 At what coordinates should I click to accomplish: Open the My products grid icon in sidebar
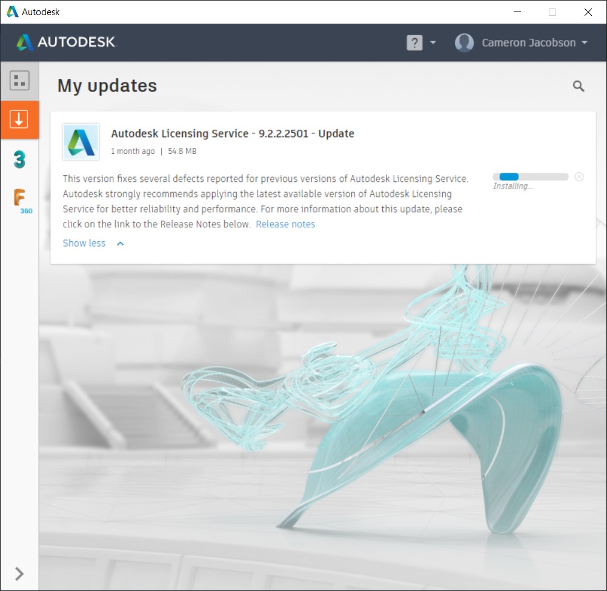[19, 81]
